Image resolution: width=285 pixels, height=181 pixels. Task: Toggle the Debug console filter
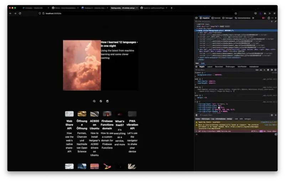(x=229, y=119)
